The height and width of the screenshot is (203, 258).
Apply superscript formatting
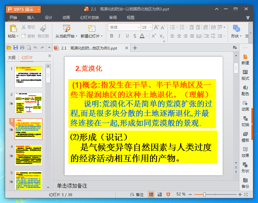click(x=154, y=36)
